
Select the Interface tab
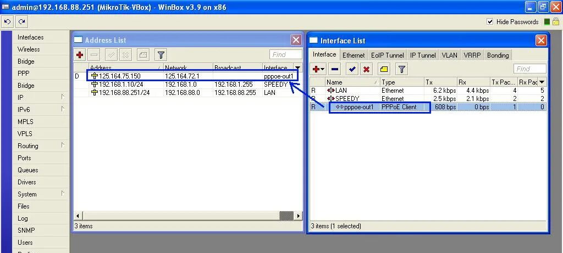pyautogui.click(x=324, y=54)
